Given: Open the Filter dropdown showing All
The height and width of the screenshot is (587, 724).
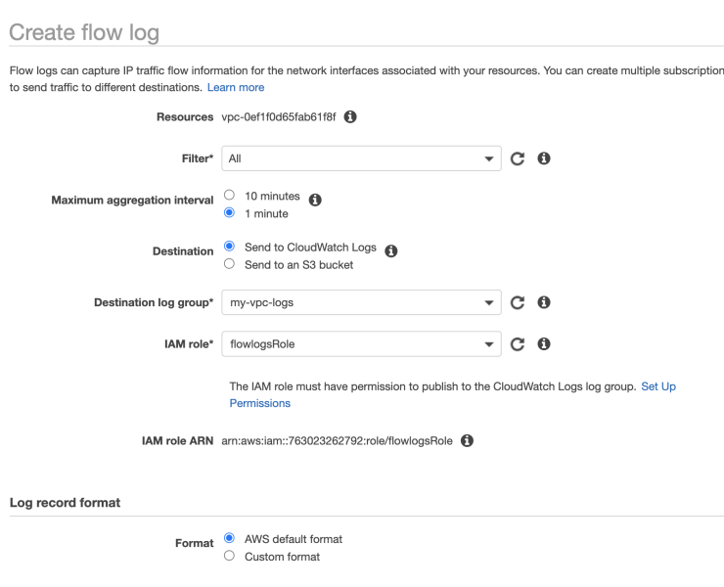Looking at the screenshot, I should coord(361,158).
